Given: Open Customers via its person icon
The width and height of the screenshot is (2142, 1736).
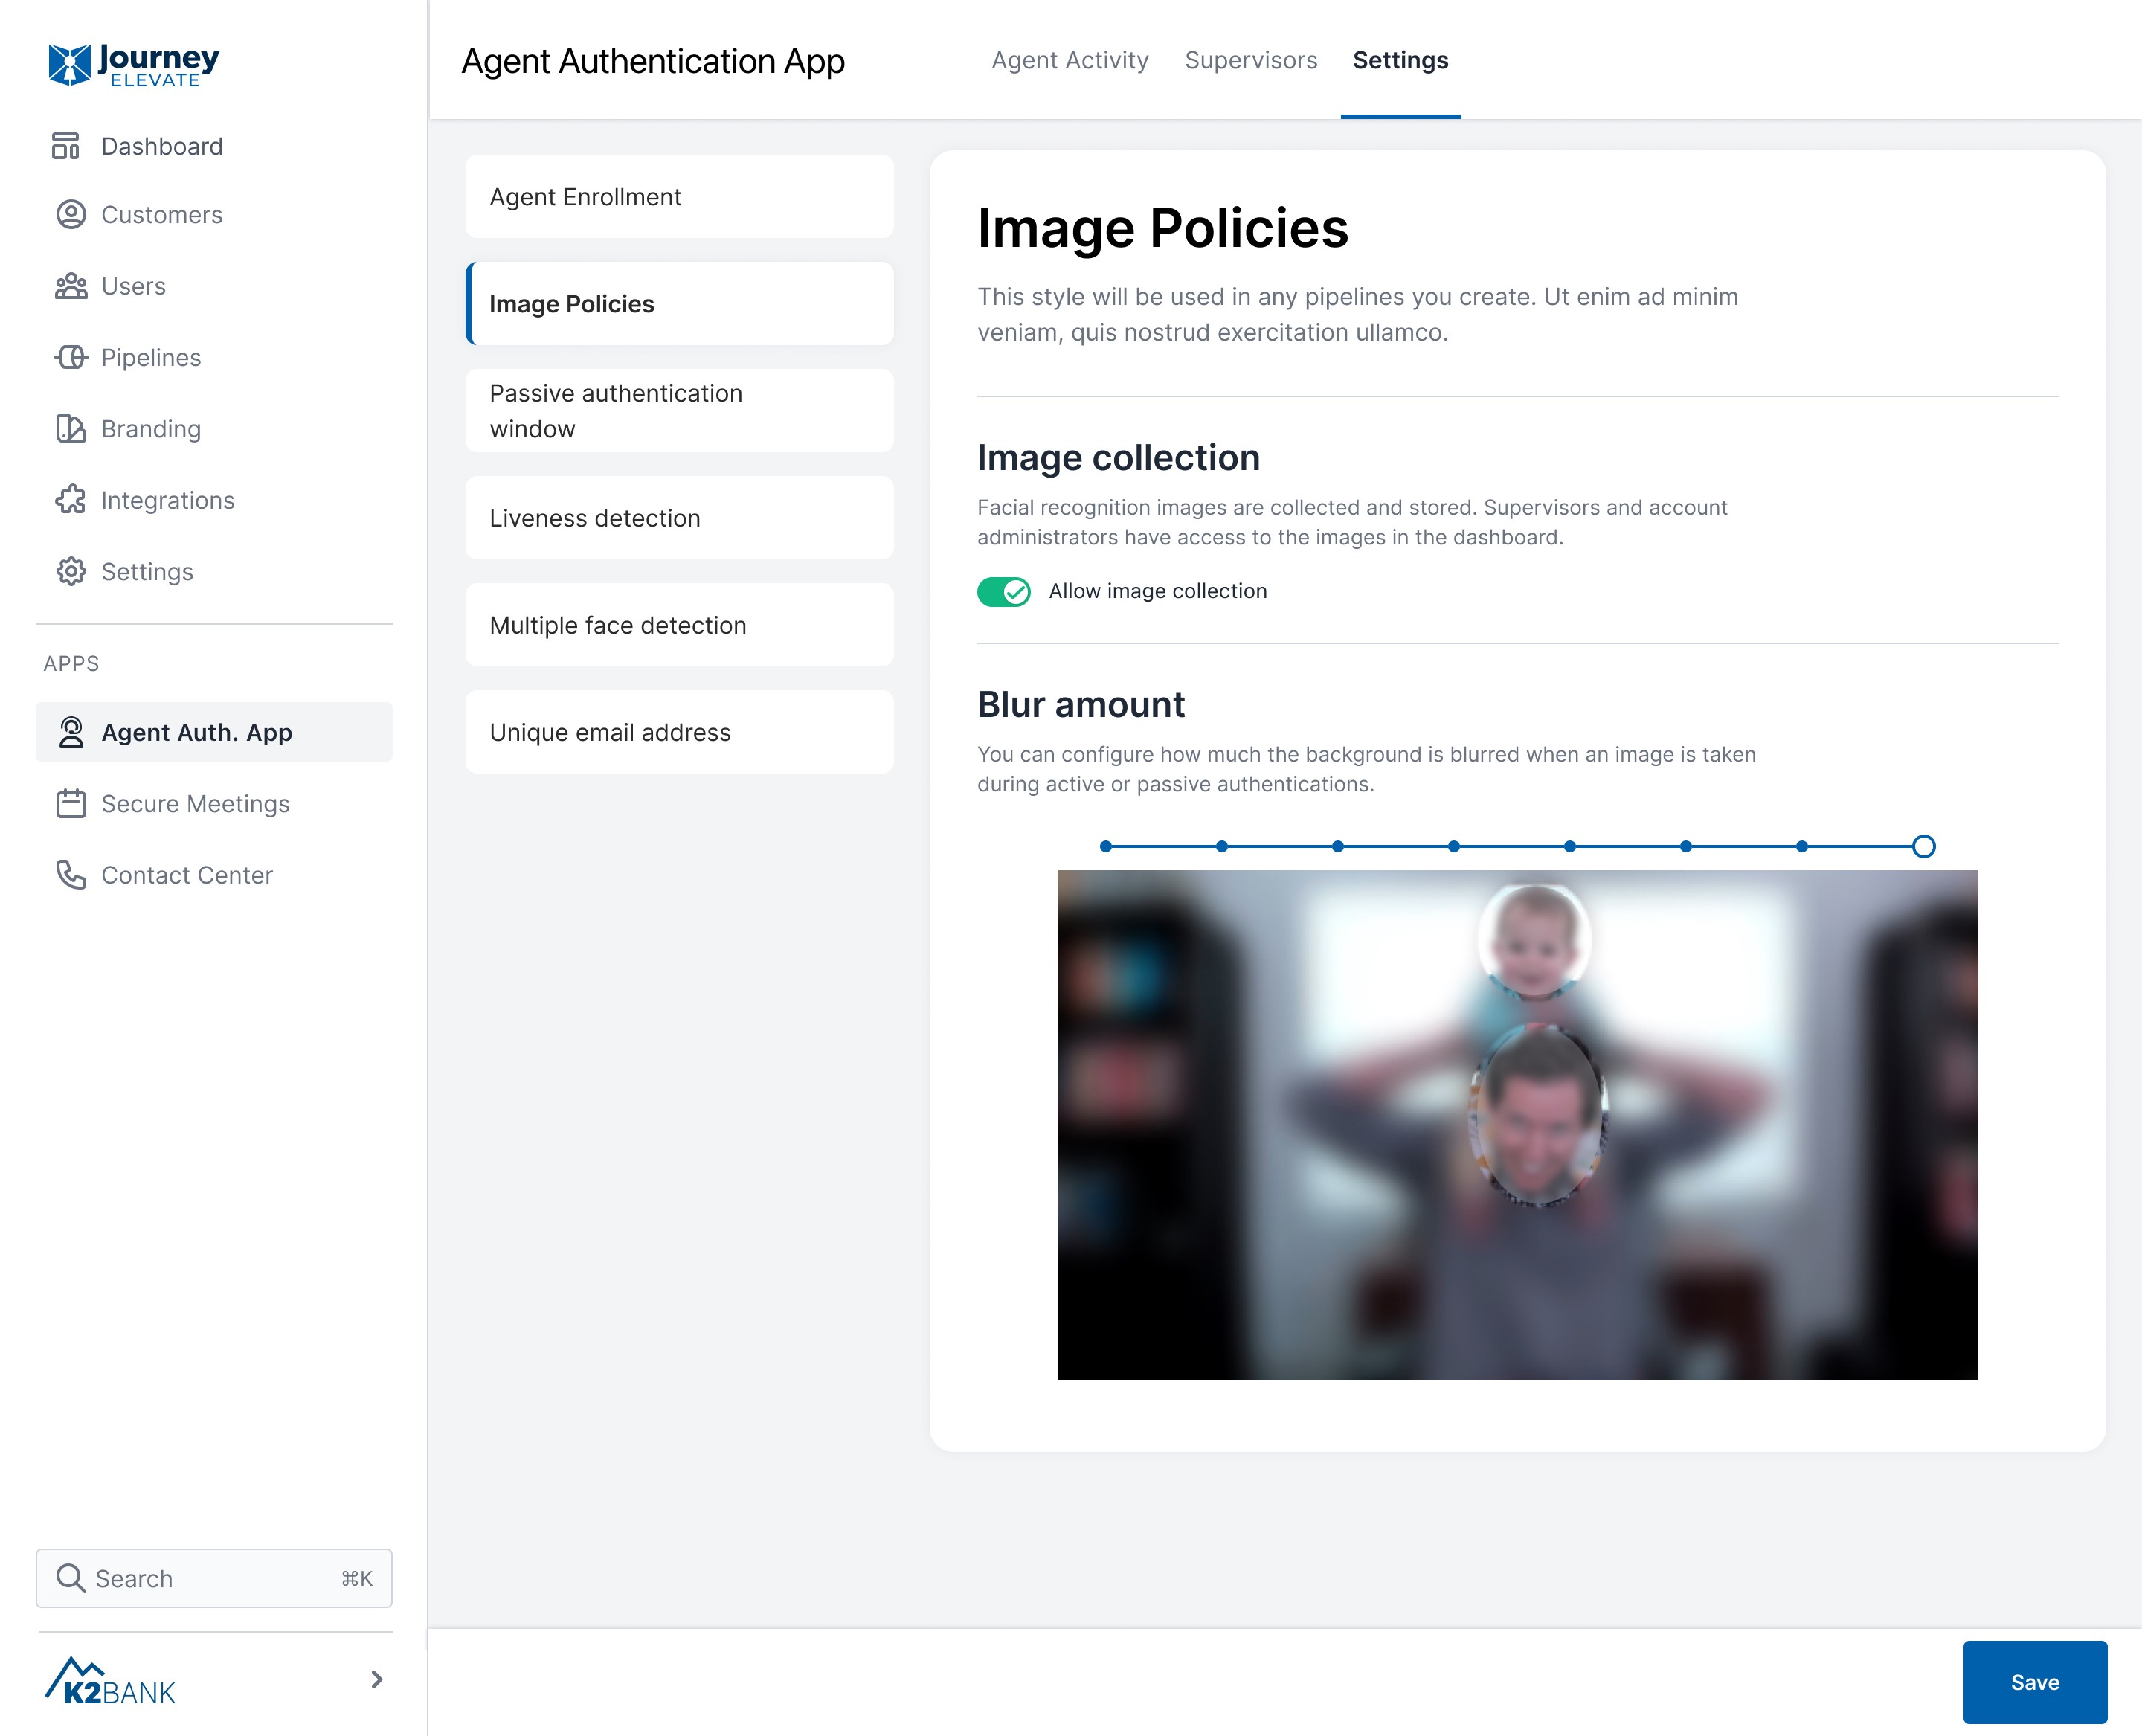Looking at the screenshot, I should pos(70,215).
